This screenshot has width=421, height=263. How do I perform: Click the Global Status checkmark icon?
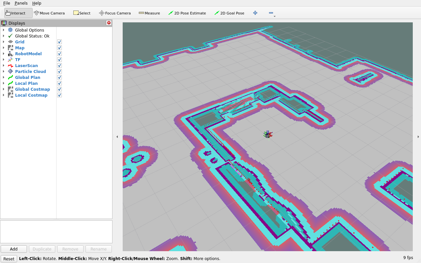pos(11,36)
